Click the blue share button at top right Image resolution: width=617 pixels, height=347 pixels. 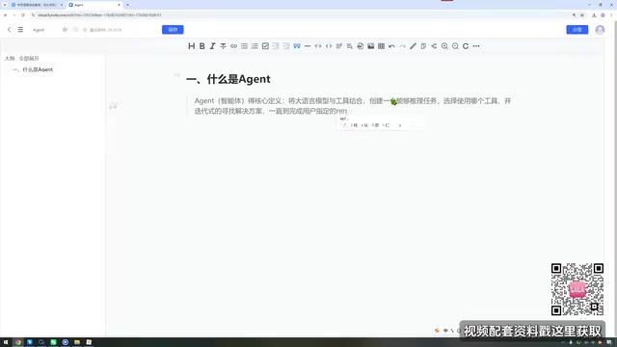pos(577,30)
